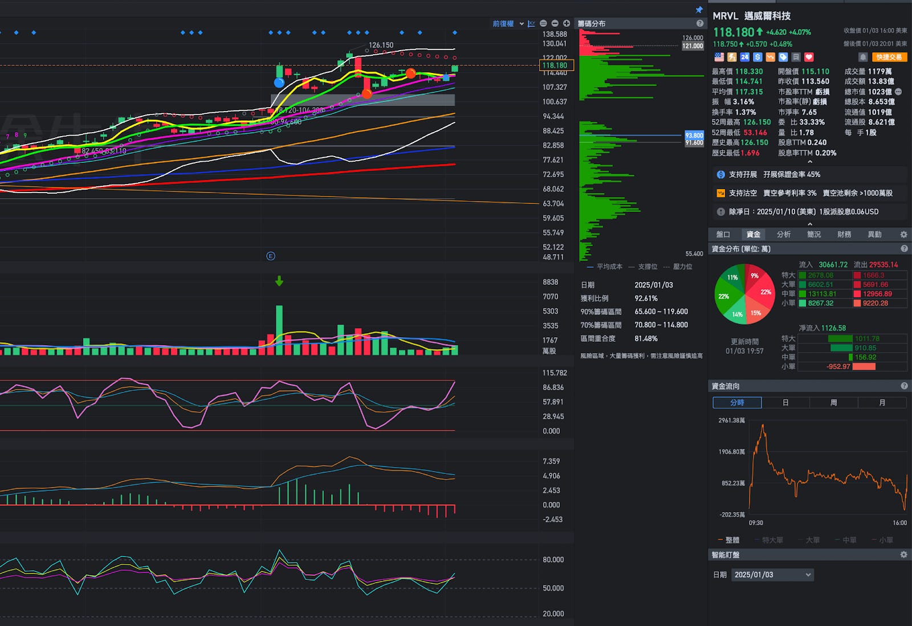Toggle the 中單 line in the flow legend

pos(845,540)
